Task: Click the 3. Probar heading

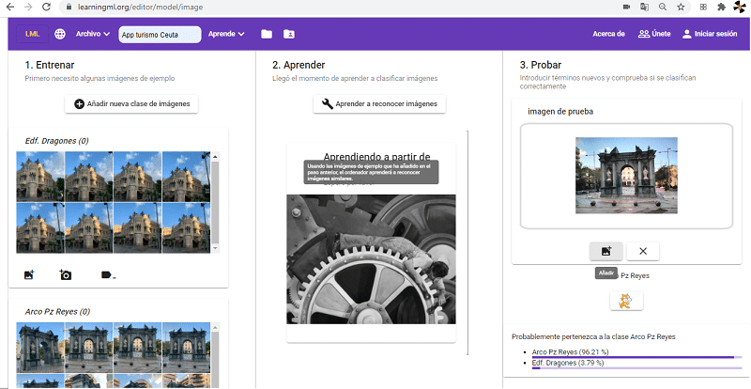Action: (x=541, y=65)
